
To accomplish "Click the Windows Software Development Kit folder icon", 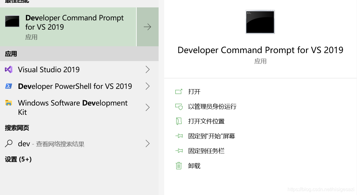I will click(x=9, y=103).
